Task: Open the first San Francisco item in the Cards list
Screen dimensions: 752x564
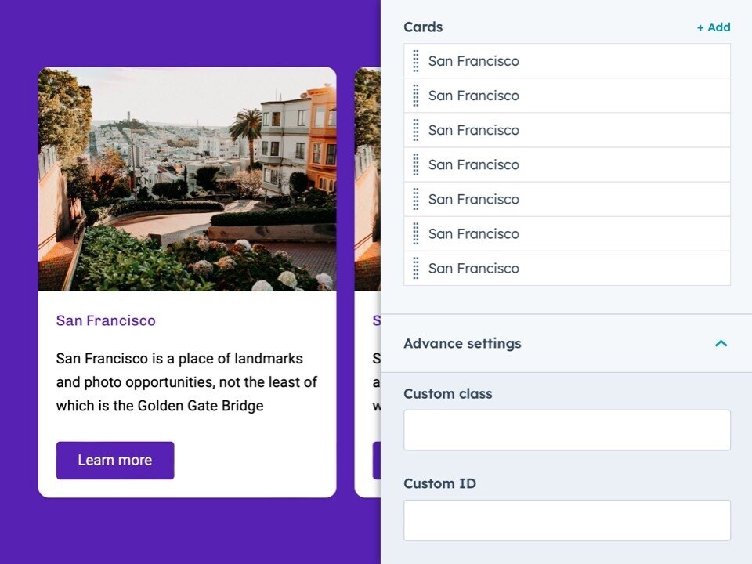Action: [548, 61]
